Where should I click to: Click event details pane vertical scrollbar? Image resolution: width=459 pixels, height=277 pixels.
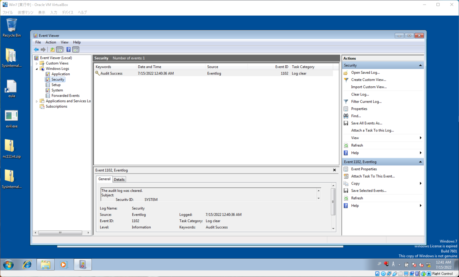(x=333, y=202)
